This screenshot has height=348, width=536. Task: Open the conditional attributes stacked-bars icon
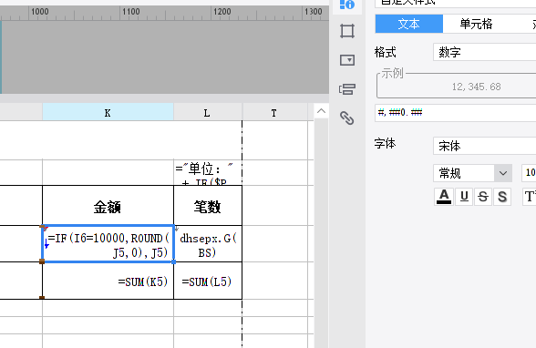pos(347,89)
